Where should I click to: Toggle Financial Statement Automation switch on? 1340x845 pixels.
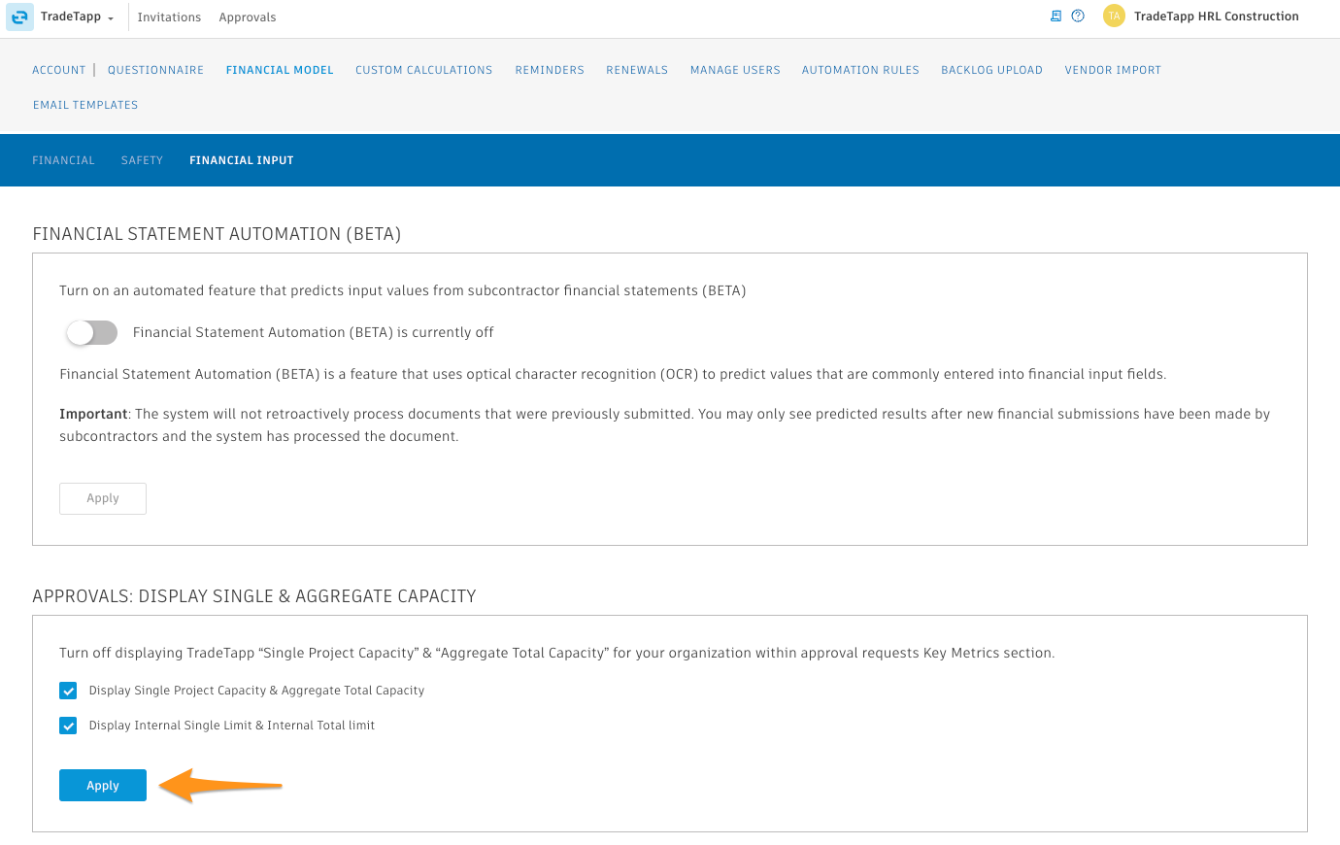tap(91, 333)
